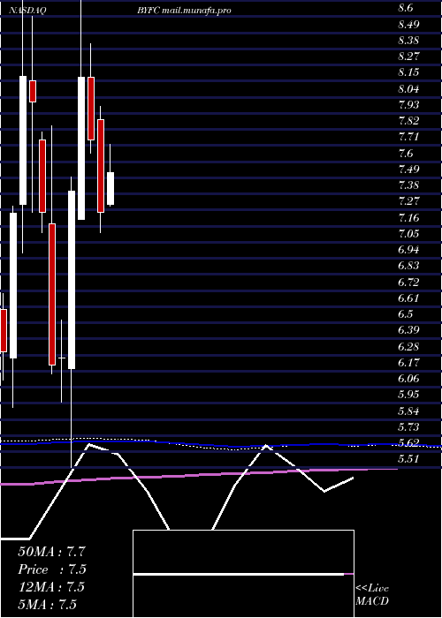Viewport: 442px width, 618px height.
Task: Click the 6.94 price axis label
Action: 408,250
